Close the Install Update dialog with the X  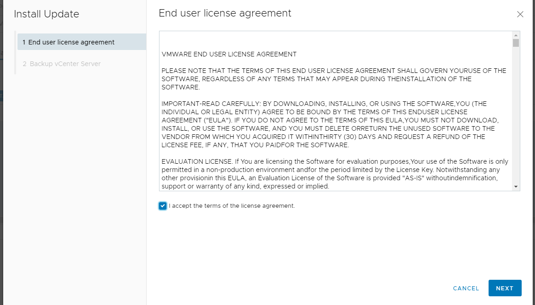click(520, 14)
